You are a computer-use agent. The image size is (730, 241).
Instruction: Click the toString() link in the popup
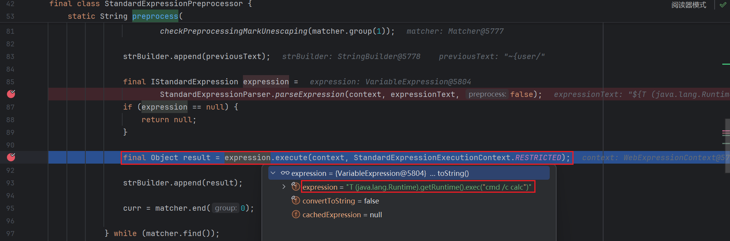click(453, 173)
